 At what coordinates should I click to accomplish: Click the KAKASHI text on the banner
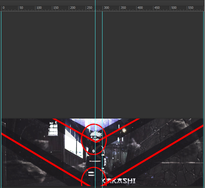coord(118,181)
